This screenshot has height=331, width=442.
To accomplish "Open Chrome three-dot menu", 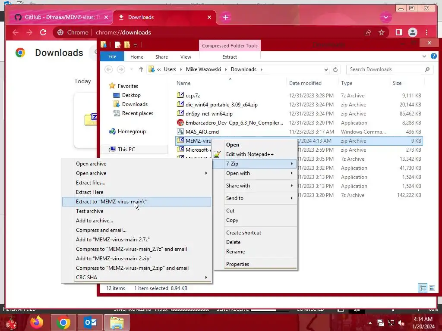I will 426,33.
